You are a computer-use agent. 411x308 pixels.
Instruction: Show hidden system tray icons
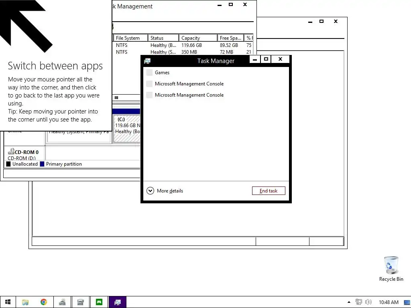tap(349, 302)
